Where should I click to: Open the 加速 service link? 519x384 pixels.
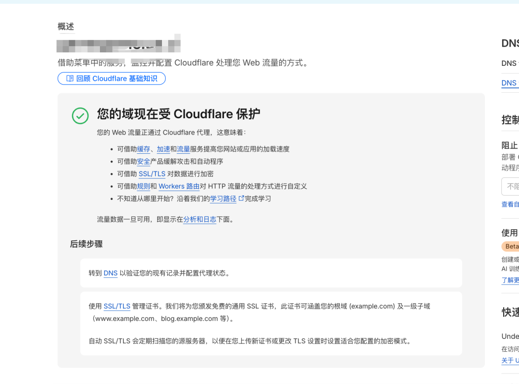point(163,149)
